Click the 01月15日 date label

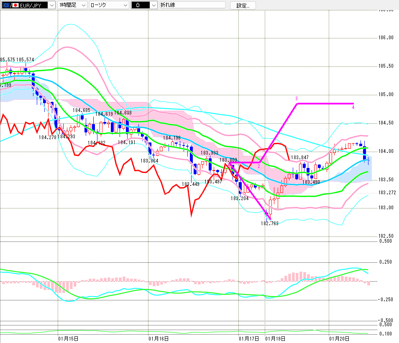coord(68,338)
